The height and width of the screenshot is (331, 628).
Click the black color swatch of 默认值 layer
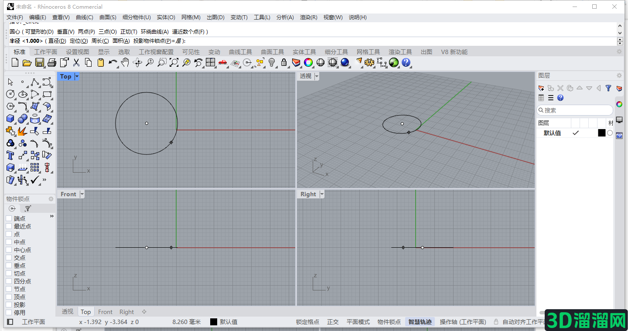[x=601, y=133]
